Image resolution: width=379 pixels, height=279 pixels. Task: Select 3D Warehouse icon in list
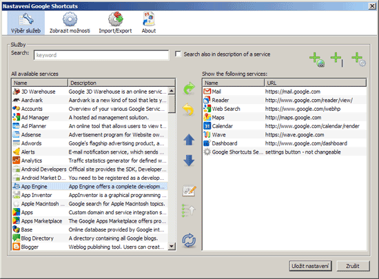click(17, 92)
